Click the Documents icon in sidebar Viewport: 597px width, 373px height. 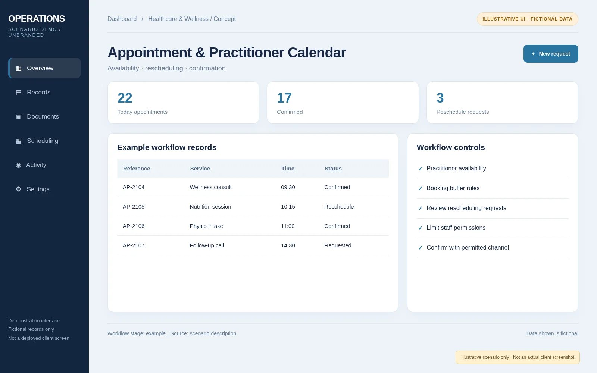tap(19, 117)
